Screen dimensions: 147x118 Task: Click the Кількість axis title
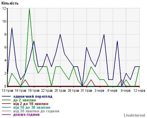pyautogui.click(x=10, y=3)
